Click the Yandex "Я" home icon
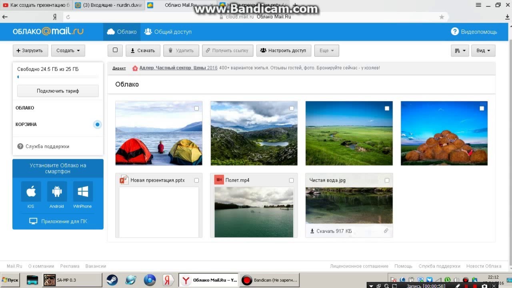 pyautogui.click(x=55, y=17)
